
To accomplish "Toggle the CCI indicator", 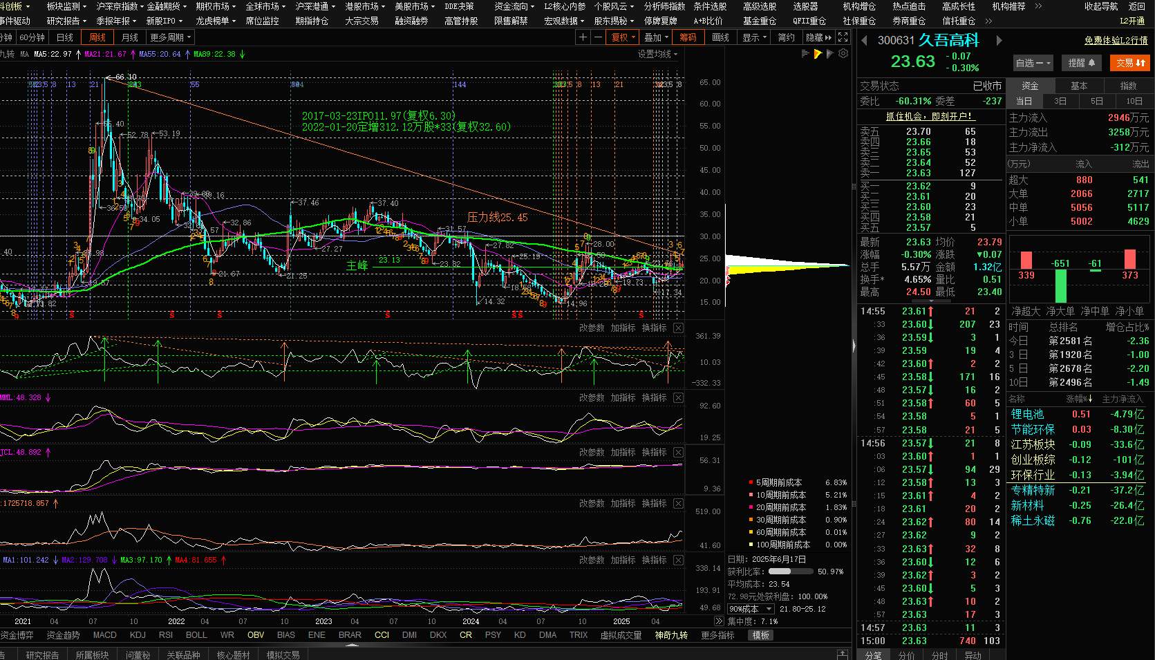I will coord(382,634).
